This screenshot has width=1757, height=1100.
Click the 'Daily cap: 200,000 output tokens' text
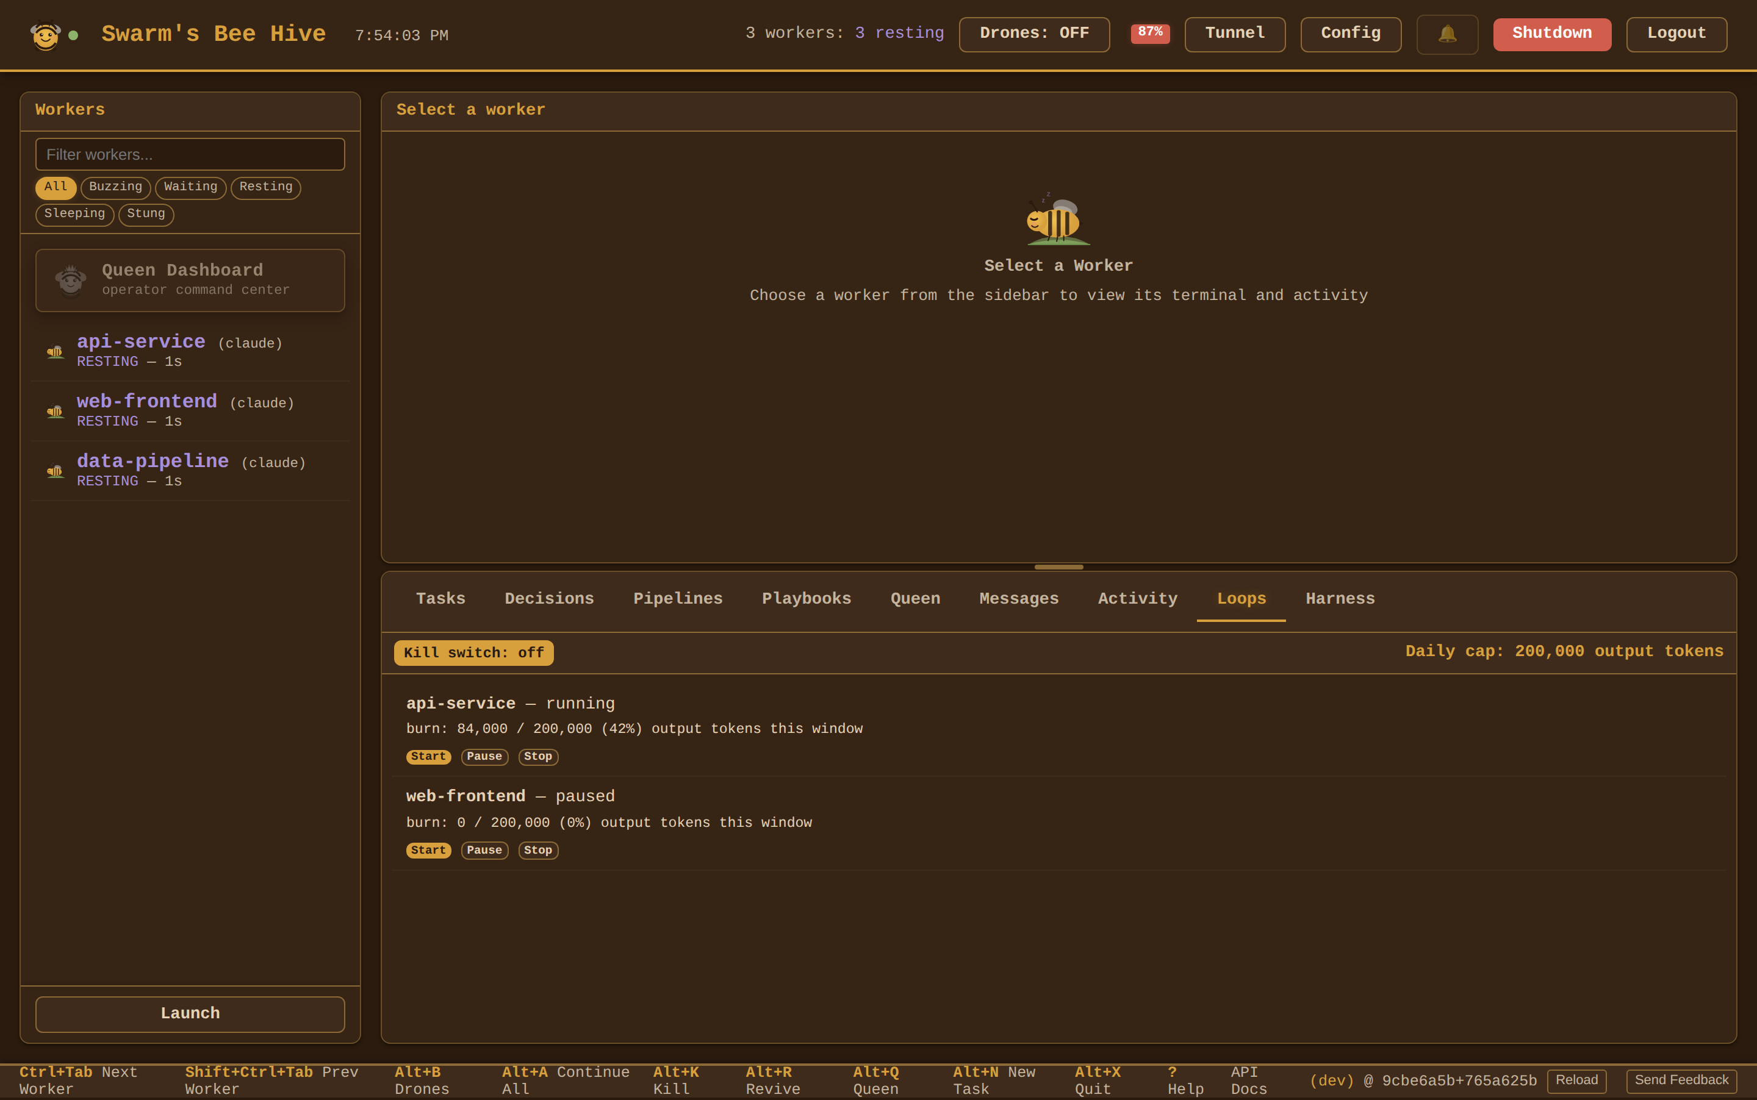(x=1564, y=651)
